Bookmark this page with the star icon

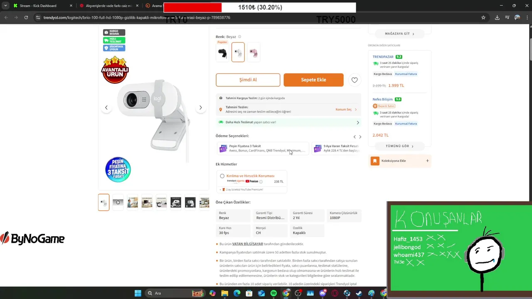tap(483, 17)
